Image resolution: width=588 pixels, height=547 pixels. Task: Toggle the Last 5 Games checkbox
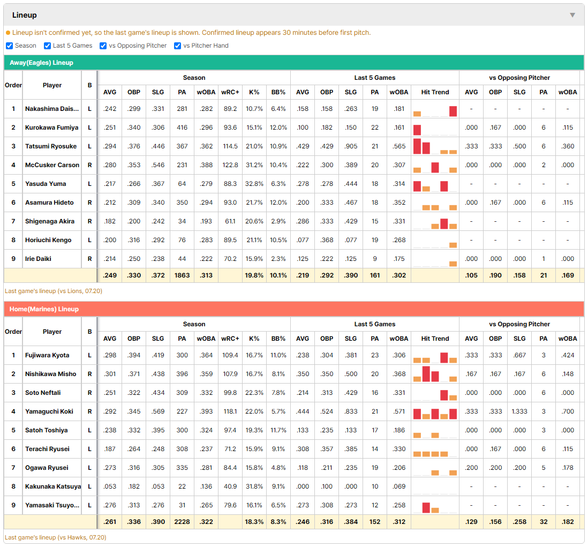(x=47, y=46)
